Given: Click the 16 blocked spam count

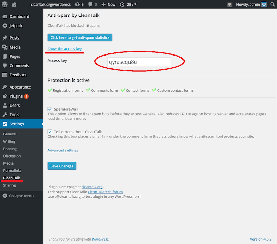Looking at the screenshot, I should click(87, 26).
